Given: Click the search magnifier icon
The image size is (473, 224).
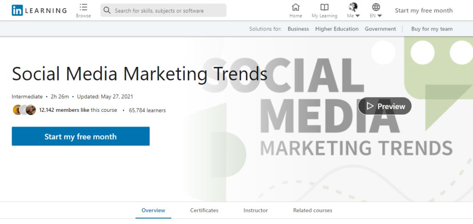Looking at the screenshot, I should [x=107, y=10].
